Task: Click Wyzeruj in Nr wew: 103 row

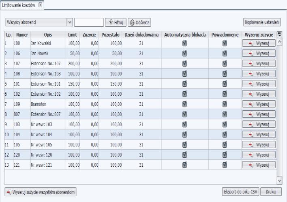Action: tap(259, 125)
